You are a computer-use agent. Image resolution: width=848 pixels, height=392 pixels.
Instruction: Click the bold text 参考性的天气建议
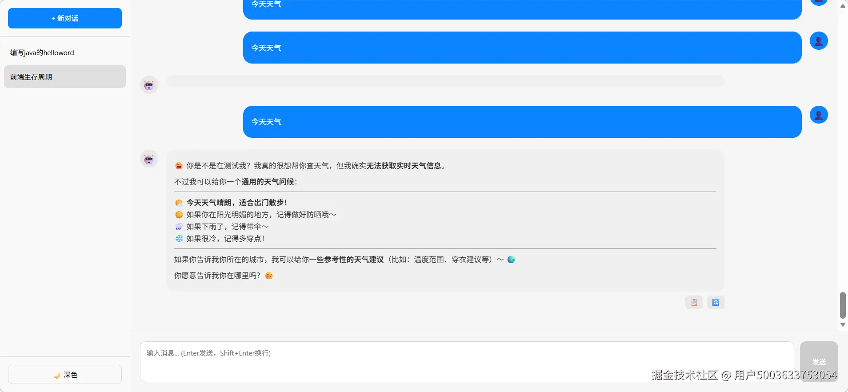click(354, 260)
